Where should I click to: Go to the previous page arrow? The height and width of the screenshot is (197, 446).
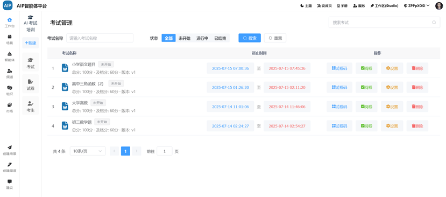pos(115,151)
